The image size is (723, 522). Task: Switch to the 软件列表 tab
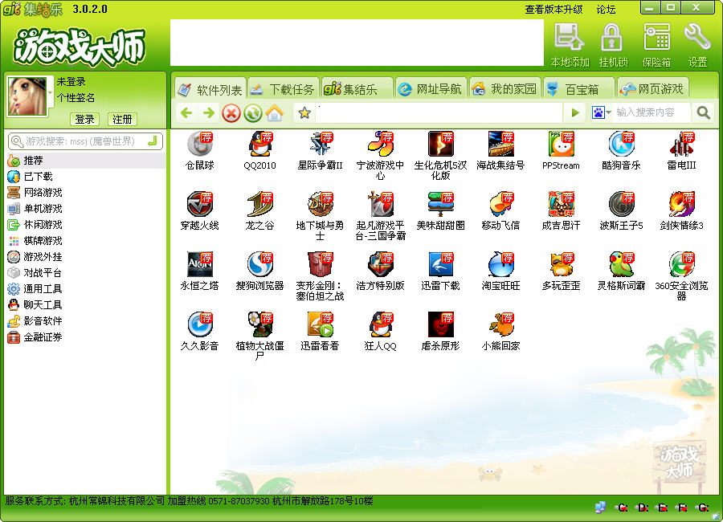tap(210, 89)
